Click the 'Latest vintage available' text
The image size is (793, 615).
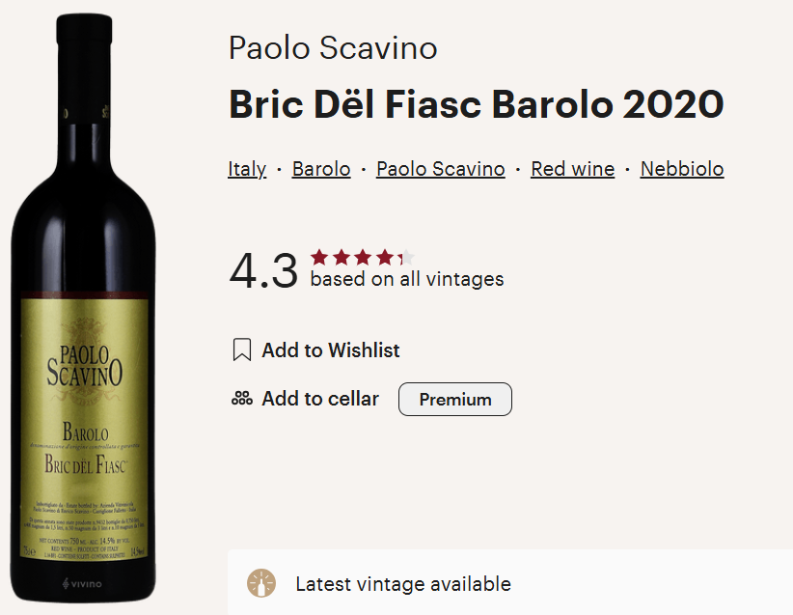point(403,584)
